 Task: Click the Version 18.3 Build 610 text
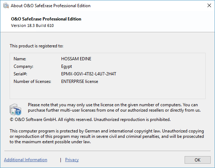tap(32, 25)
